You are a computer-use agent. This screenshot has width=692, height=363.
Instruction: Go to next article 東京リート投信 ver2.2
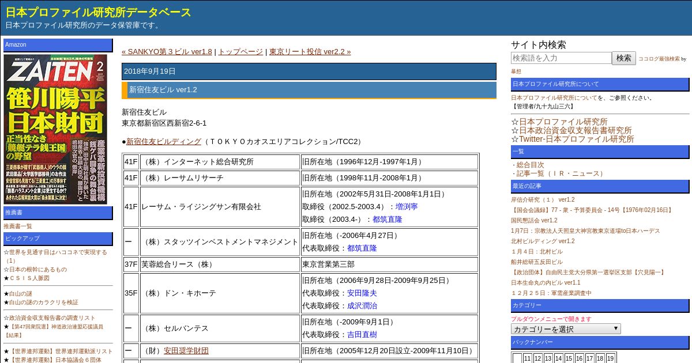pyautogui.click(x=310, y=51)
